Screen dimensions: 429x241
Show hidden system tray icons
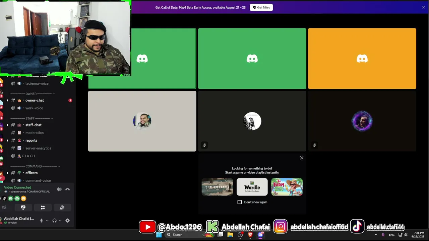(x=376, y=235)
